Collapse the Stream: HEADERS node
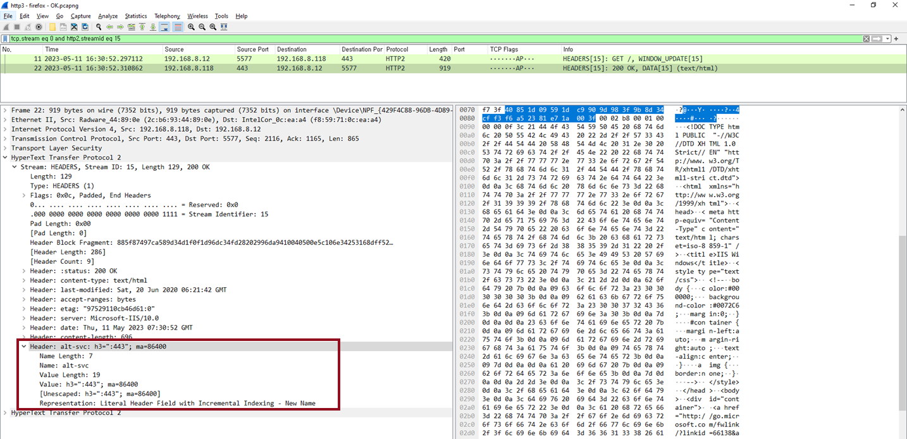907x439 pixels. pos(15,167)
